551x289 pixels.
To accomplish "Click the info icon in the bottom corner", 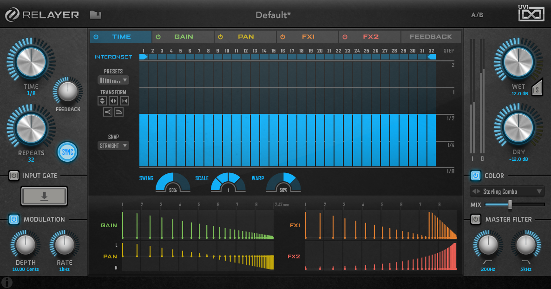I will coord(7,282).
